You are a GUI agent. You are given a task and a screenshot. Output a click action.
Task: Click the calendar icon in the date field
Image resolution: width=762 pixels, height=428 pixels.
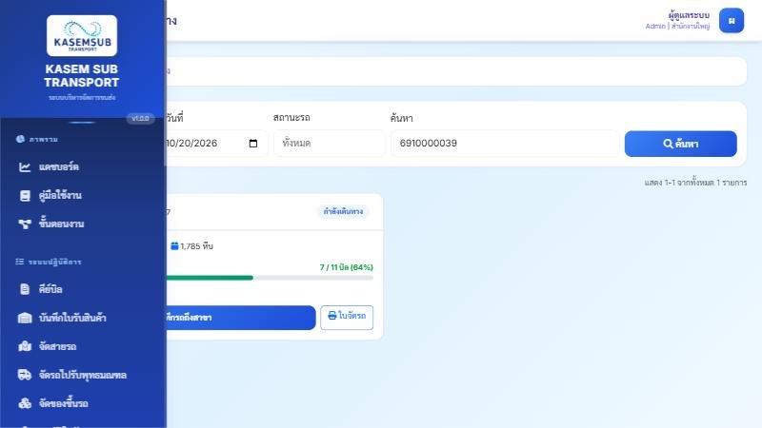pos(253,144)
